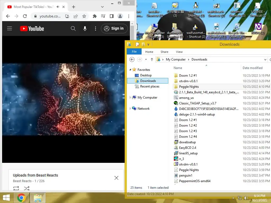271x203 pixels.
Task: Open YouTube settings three-dot menu
Action: click(95, 29)
